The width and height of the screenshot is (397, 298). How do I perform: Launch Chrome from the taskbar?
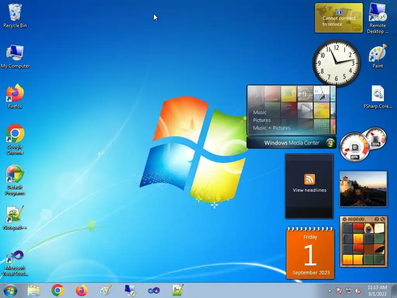(x=58, y=290)
